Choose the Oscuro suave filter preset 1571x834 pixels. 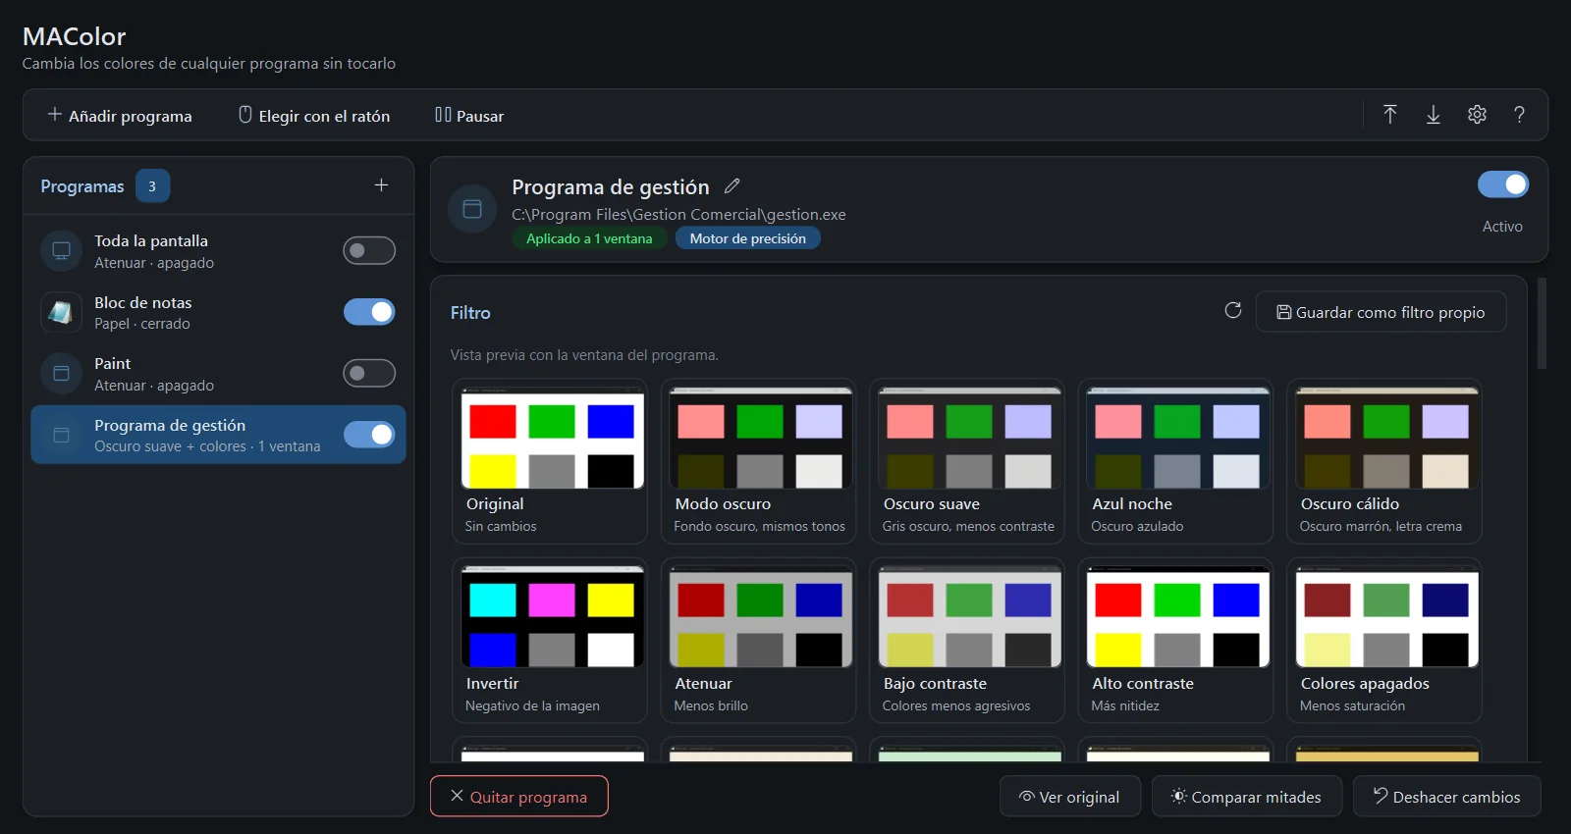tap(967, 461)
